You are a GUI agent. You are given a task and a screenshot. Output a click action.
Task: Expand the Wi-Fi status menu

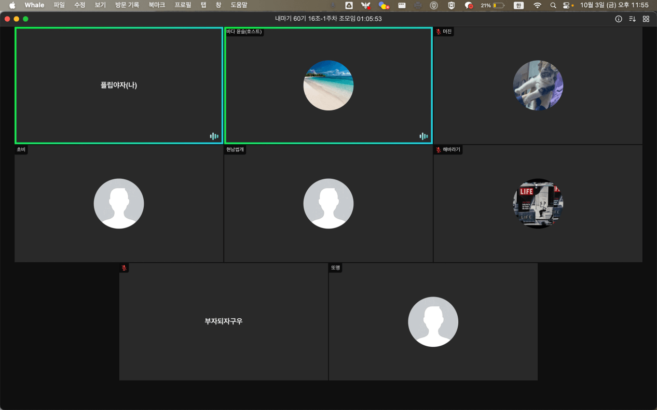click(x=537, y=5)
